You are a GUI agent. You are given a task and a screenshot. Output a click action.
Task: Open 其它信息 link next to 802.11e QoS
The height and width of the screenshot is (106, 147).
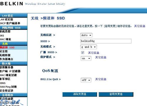click(101, 79)
